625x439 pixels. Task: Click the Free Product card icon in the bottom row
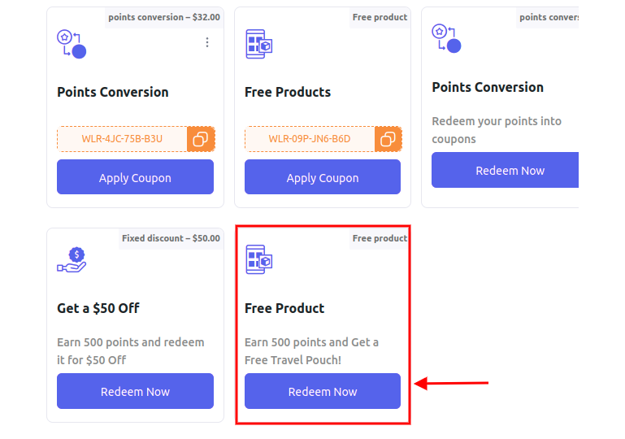pyautogui.click(x=259, y=259)
